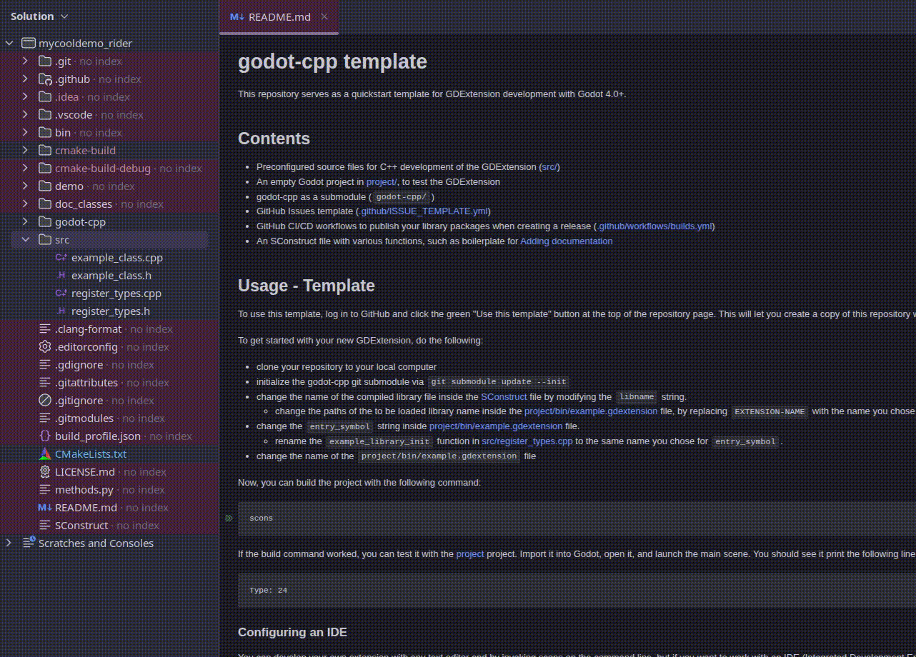Expand the doc_classes folder
Screen dimensions: 916x657
[25, 204]
